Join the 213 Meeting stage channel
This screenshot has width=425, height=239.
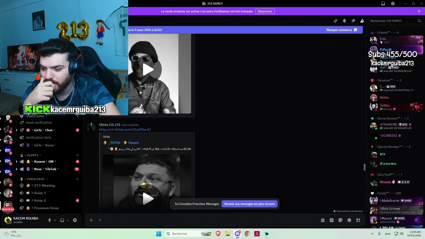[x=49, y=186]
